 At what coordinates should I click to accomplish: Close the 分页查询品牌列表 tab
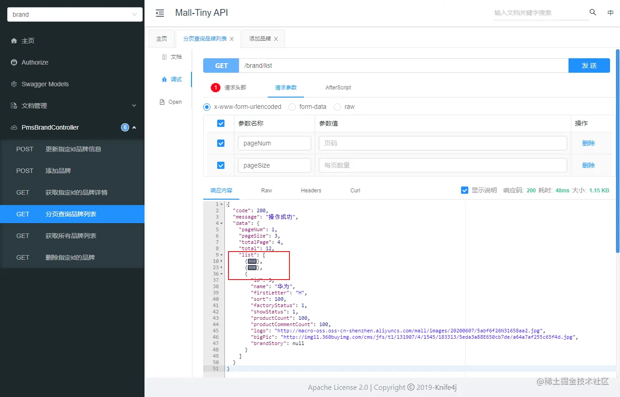[x=232, y=39]
